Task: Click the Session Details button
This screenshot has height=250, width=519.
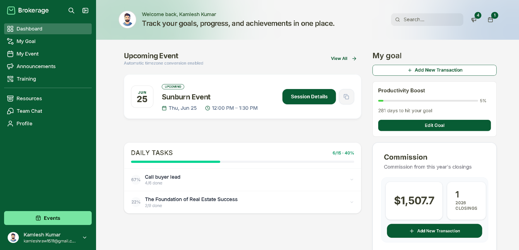Action: (309, 97)
